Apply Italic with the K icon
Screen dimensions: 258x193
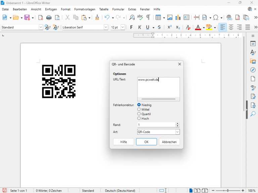click(139, 27)
